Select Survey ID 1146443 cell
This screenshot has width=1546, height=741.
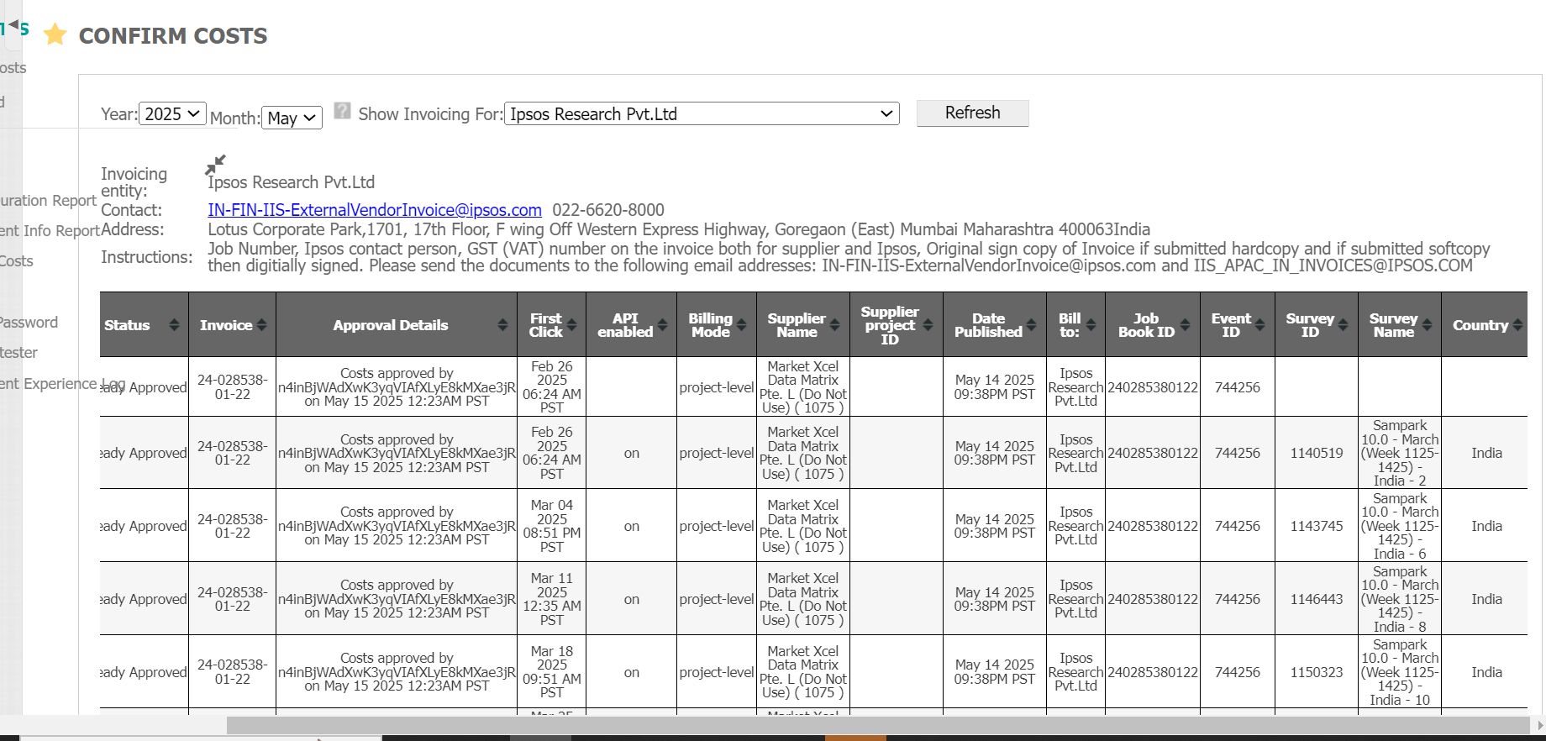(x=1317, y=599)
